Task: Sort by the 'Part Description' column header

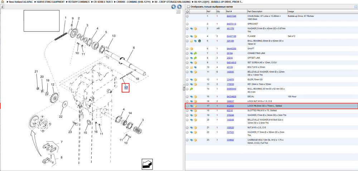Action: pyautogui.click(x=255, y=11)
